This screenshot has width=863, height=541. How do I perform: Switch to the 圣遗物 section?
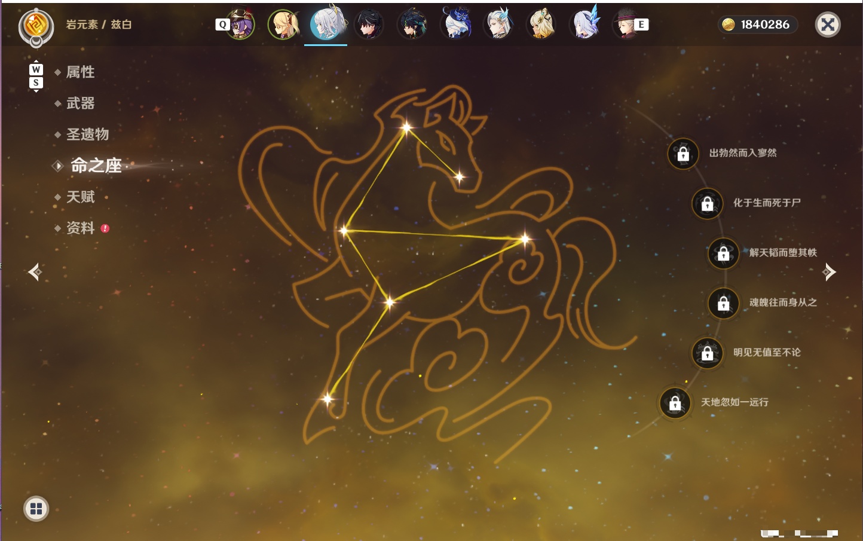[87, 135]
